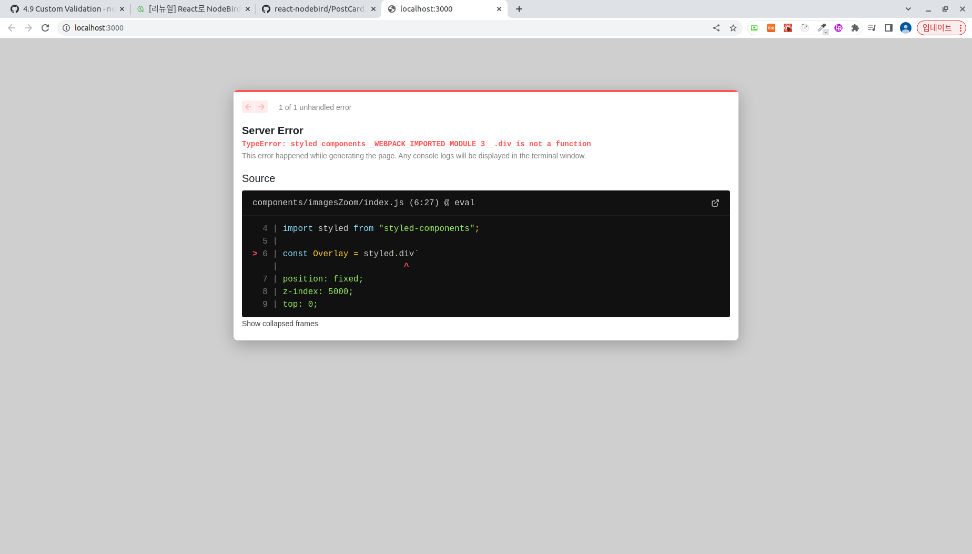Click the 업데이트 update button
This screenshot has width=972, height=554.
coord(937,28)
